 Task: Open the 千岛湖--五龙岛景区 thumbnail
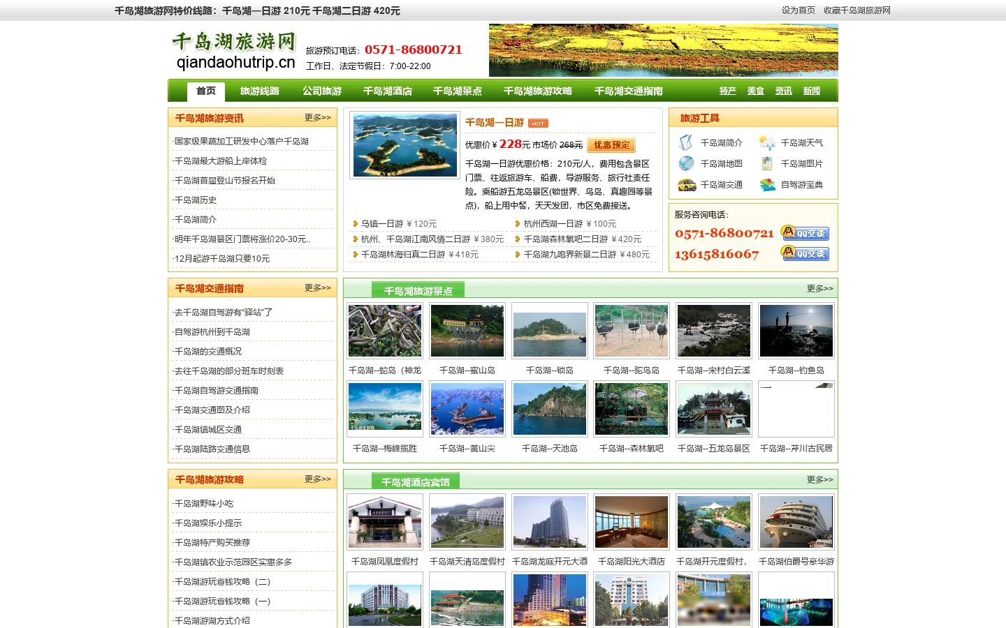(714, 409)
